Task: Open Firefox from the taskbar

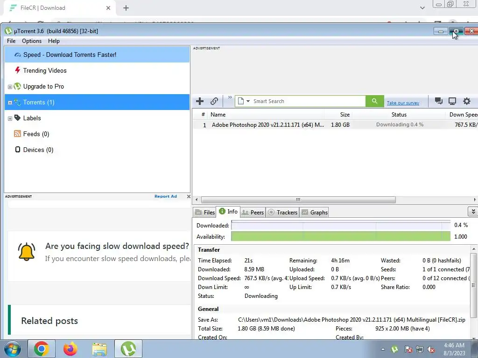Action: (x=70, y=349)
